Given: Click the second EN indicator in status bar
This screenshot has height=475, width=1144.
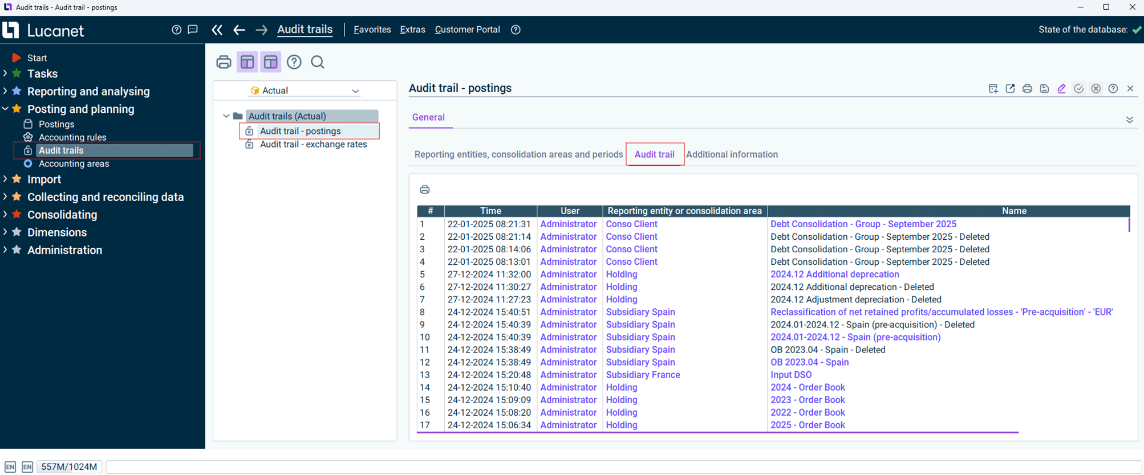Looking at the screenshot, I should click(27, 467).
